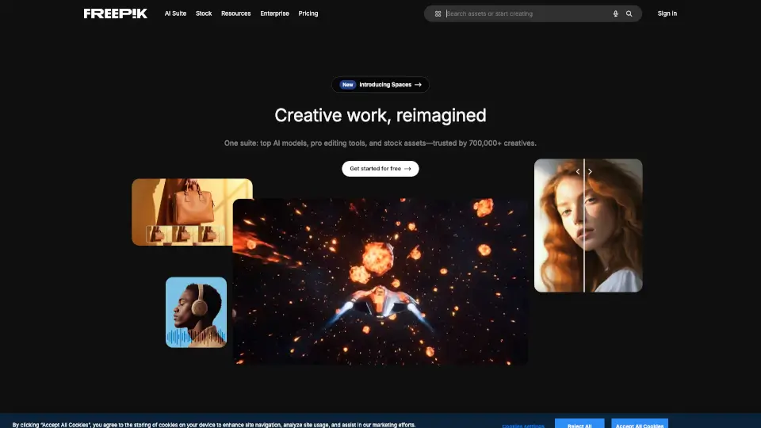Click the grid icon in search bar
The width and height of the screenshot is (761, 428).
[438, 13]
